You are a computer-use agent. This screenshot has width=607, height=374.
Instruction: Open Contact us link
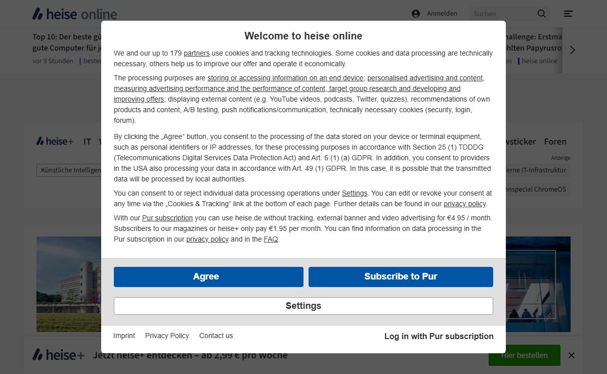(x=216, y=336)
